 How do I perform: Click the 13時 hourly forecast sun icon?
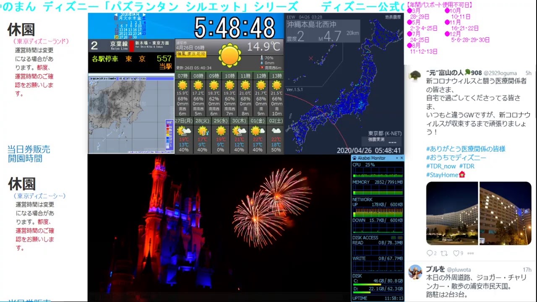pyautogui.click(x=276, y=86)
